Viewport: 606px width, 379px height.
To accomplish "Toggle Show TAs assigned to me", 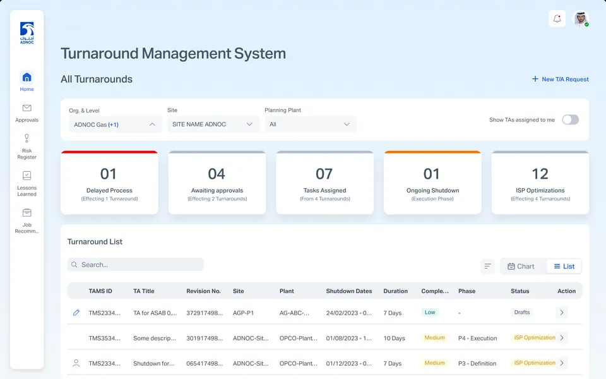I will pyautogui.click(x=571, y=119).
